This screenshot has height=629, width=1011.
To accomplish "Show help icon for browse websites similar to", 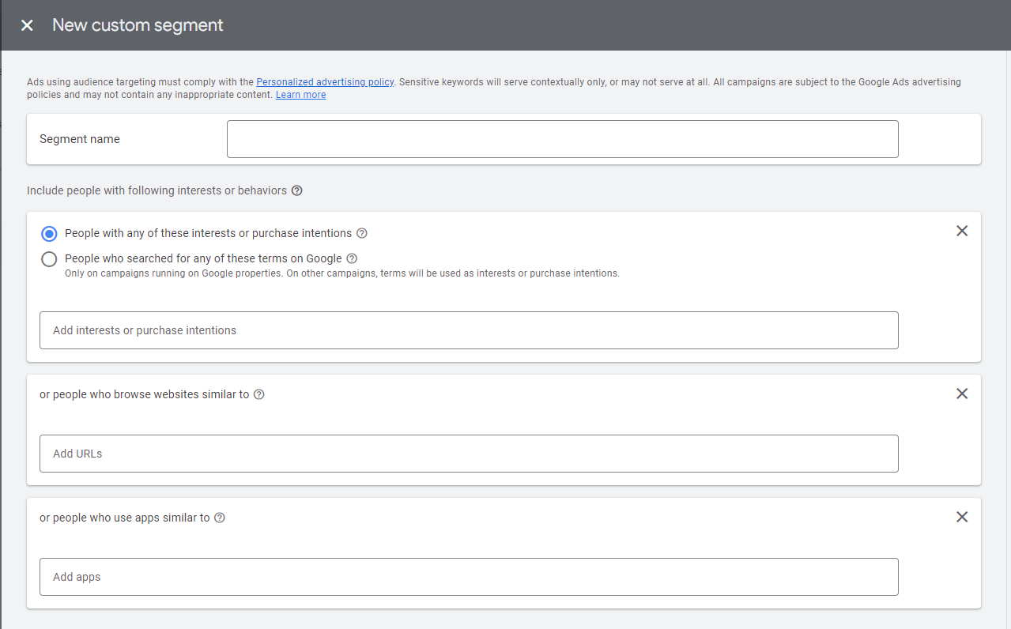I will [x=258, y=394].
